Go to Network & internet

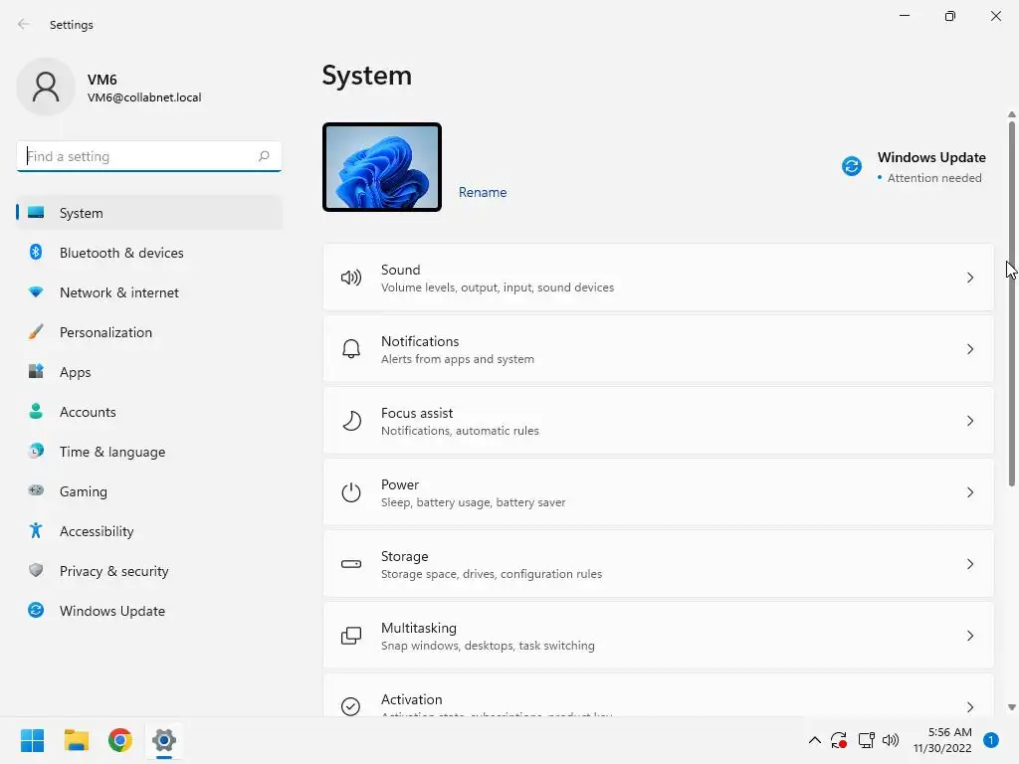coord(149,292)
